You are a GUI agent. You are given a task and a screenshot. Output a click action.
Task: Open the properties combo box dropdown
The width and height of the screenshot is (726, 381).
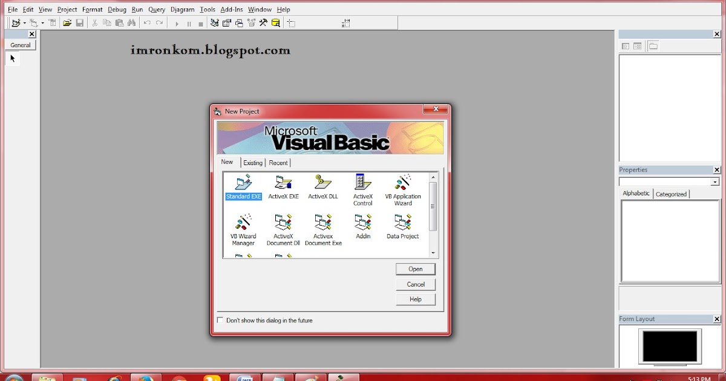coord(714,181)
